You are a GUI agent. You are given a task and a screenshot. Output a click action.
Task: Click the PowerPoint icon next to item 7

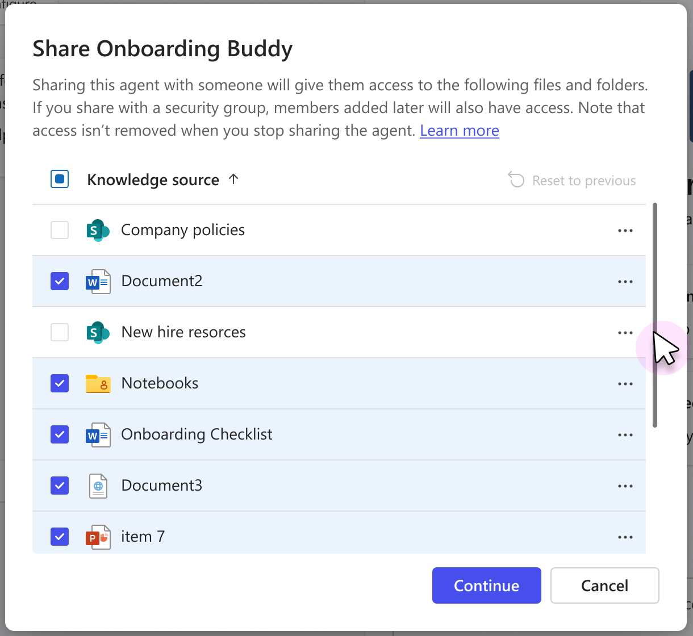point(98,537)
